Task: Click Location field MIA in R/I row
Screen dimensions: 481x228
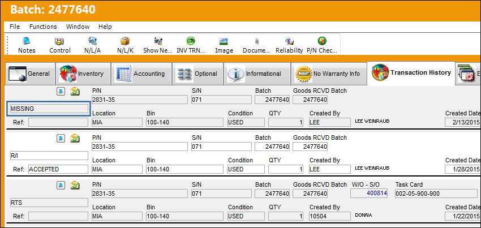Action: pos(117,169)
